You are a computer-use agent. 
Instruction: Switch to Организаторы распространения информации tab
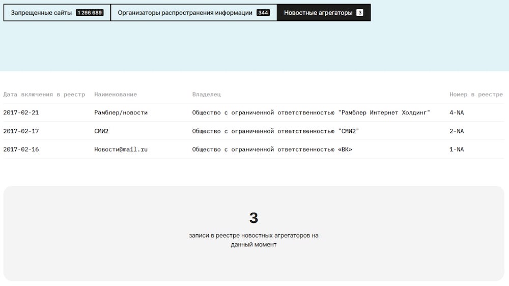coord(194,13)
